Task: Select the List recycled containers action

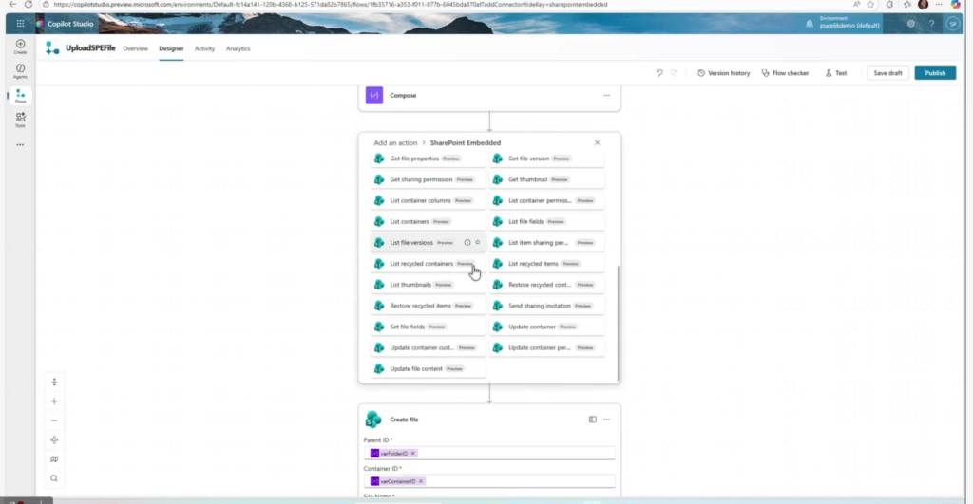Action: [x=429, y=264]
